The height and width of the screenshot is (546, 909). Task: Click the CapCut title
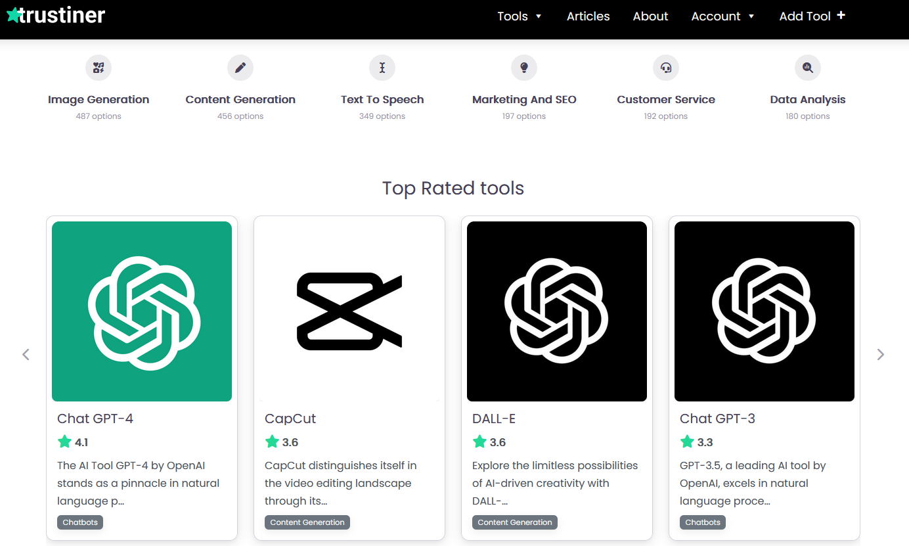[290, 419]
